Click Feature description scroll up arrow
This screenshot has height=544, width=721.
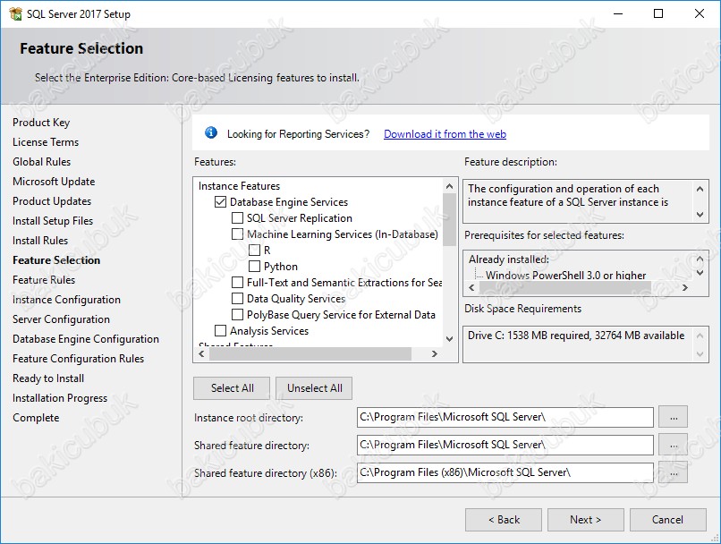(700, 189)
